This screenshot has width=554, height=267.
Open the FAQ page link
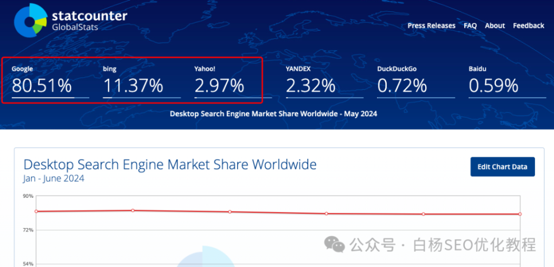(x=470, y=26)
